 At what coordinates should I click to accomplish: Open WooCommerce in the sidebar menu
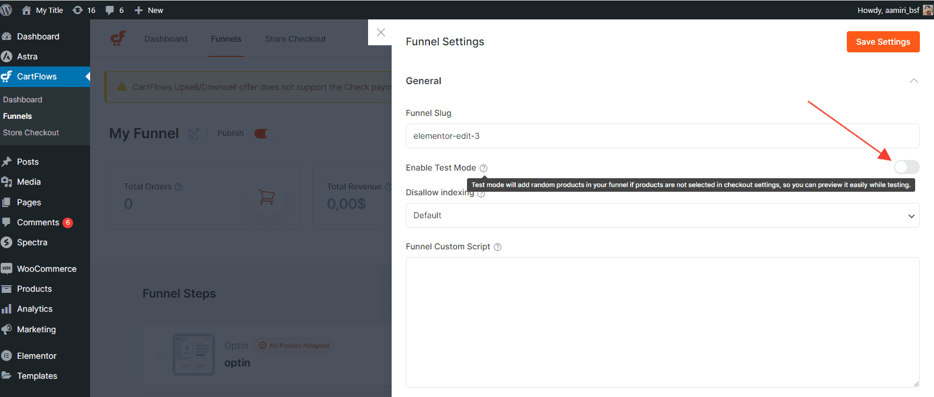47,269
